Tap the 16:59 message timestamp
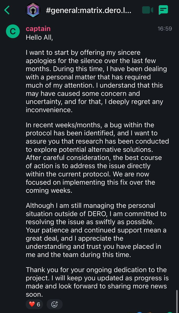 tap(165, 29)
